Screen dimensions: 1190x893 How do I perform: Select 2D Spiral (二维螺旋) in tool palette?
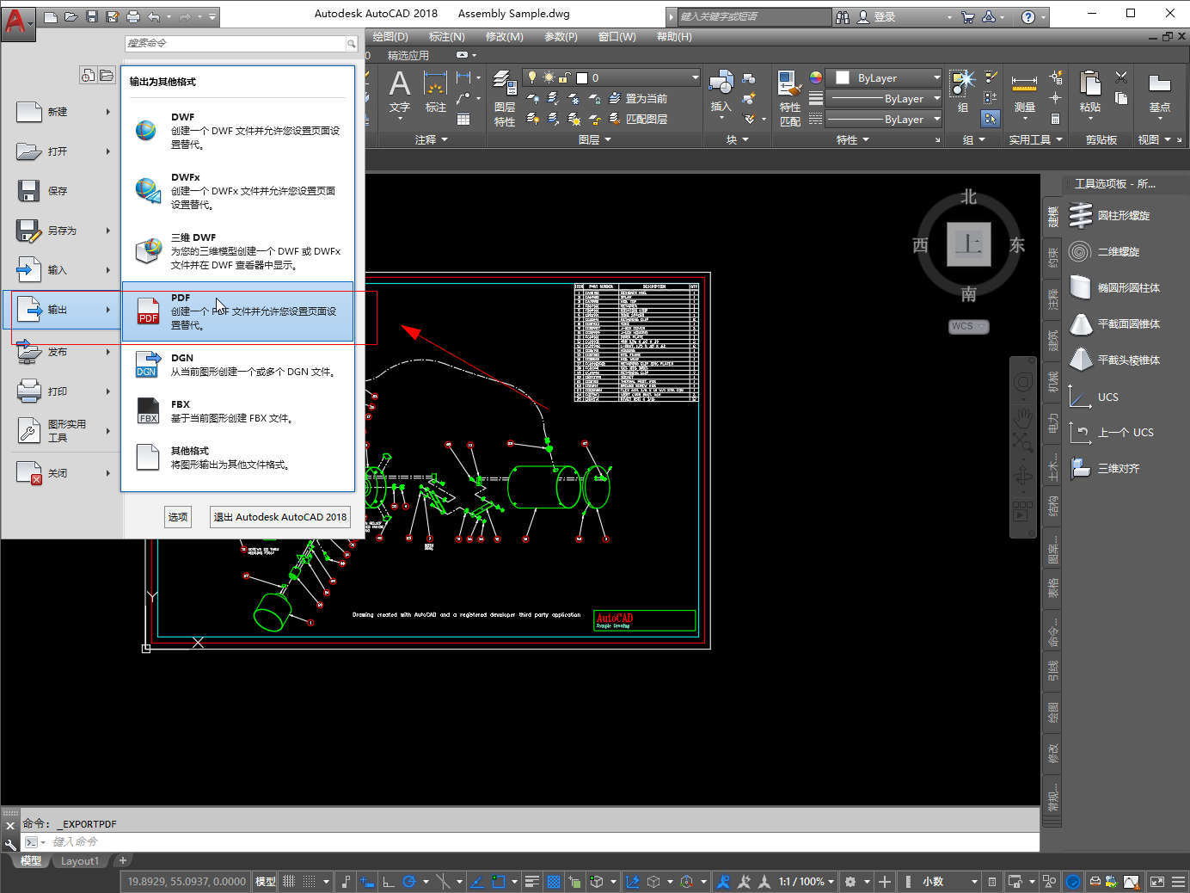point(1105,252)
